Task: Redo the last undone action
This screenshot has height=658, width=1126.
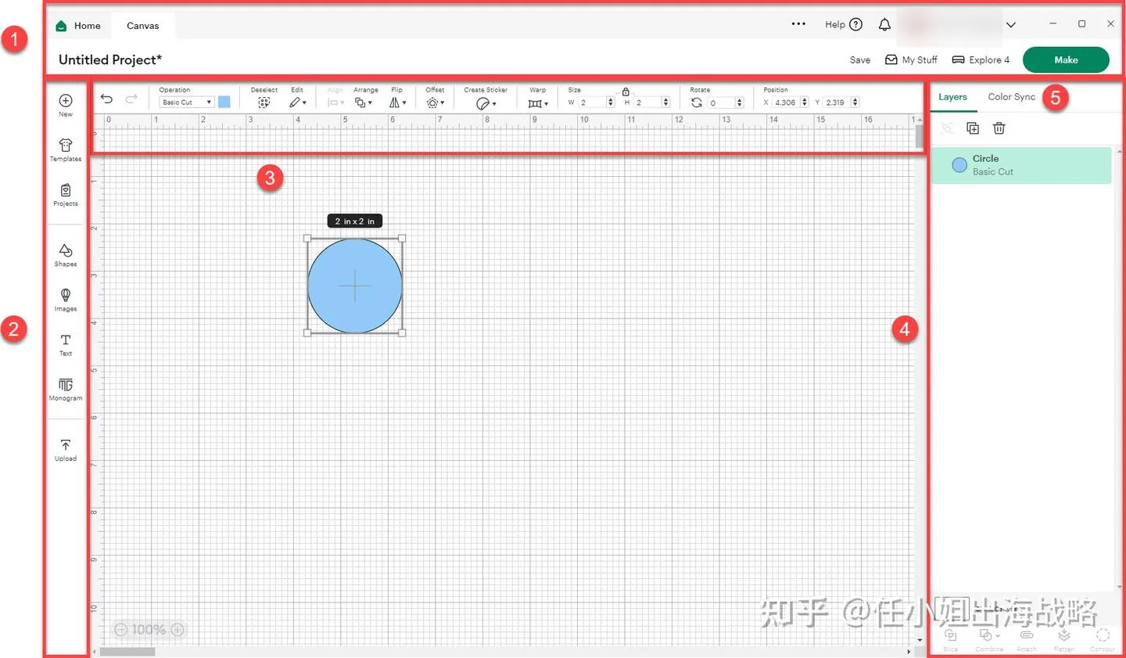Action: (131, 99)
